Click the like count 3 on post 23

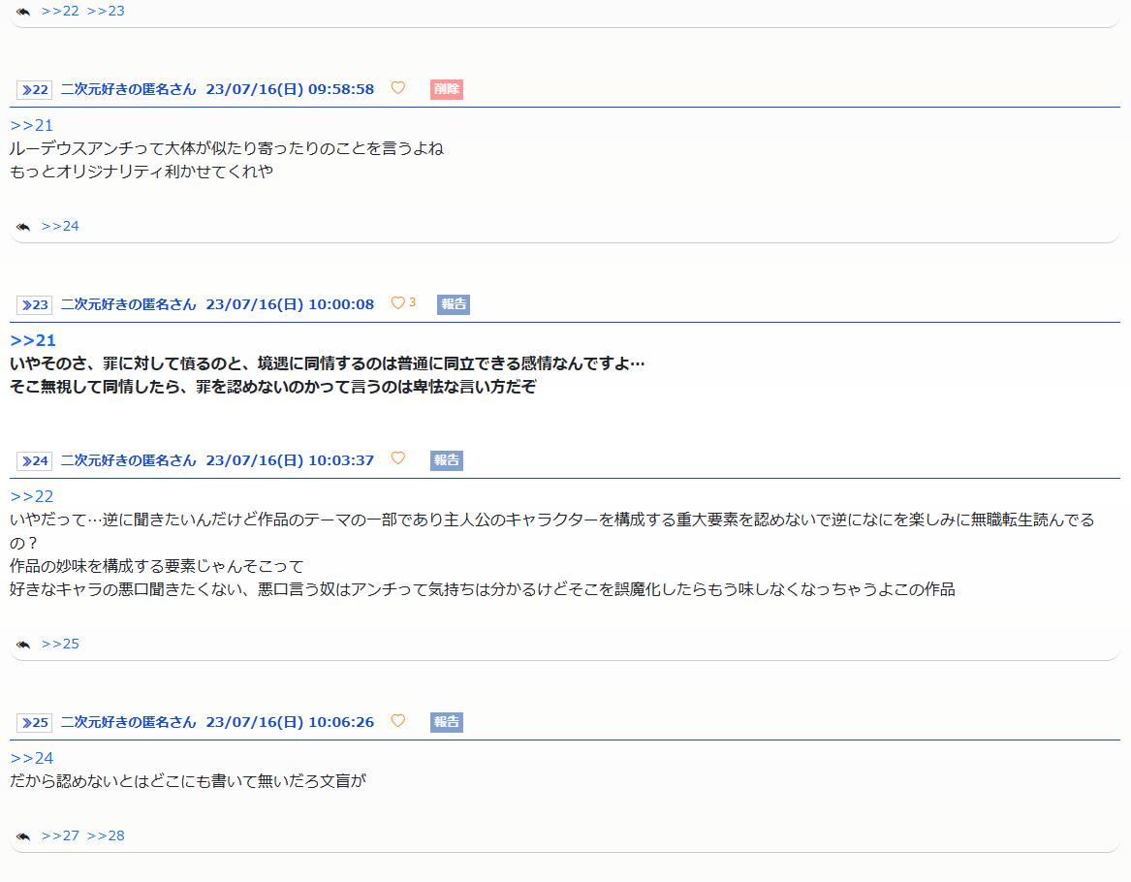click(413, 302)
